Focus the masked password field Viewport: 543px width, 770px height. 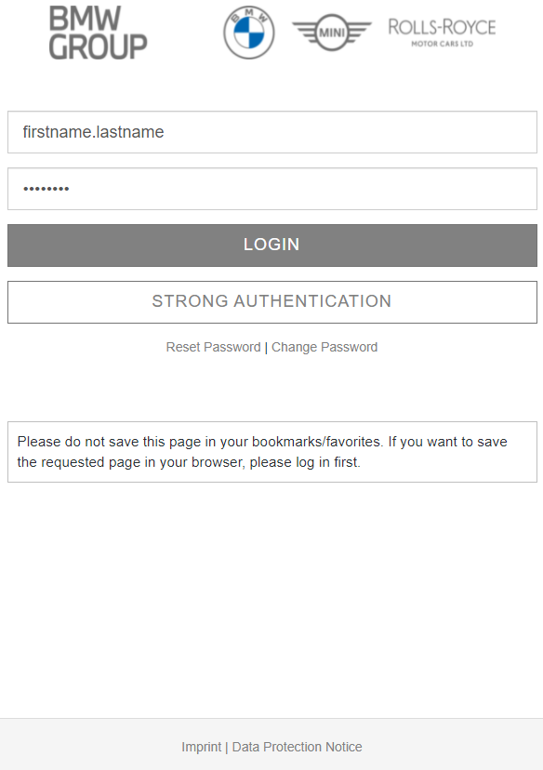272,189
